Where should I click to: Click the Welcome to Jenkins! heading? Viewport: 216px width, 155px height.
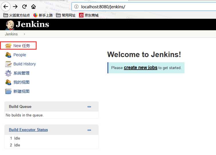pyautogui.click(x=144, y=55)
